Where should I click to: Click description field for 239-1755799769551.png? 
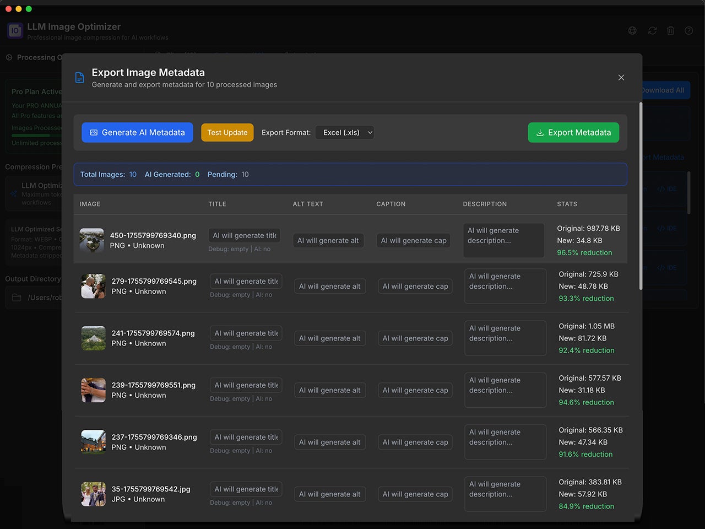pos(505,390)
